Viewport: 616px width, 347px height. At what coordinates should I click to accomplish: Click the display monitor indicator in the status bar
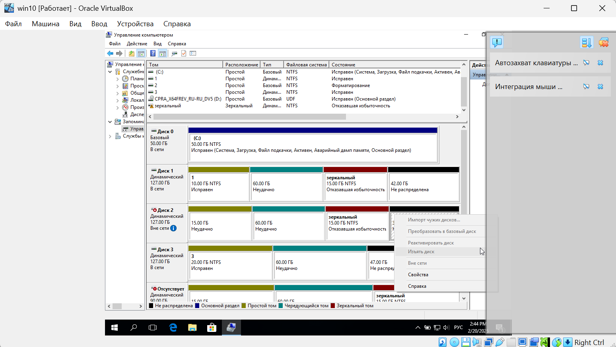523,342
